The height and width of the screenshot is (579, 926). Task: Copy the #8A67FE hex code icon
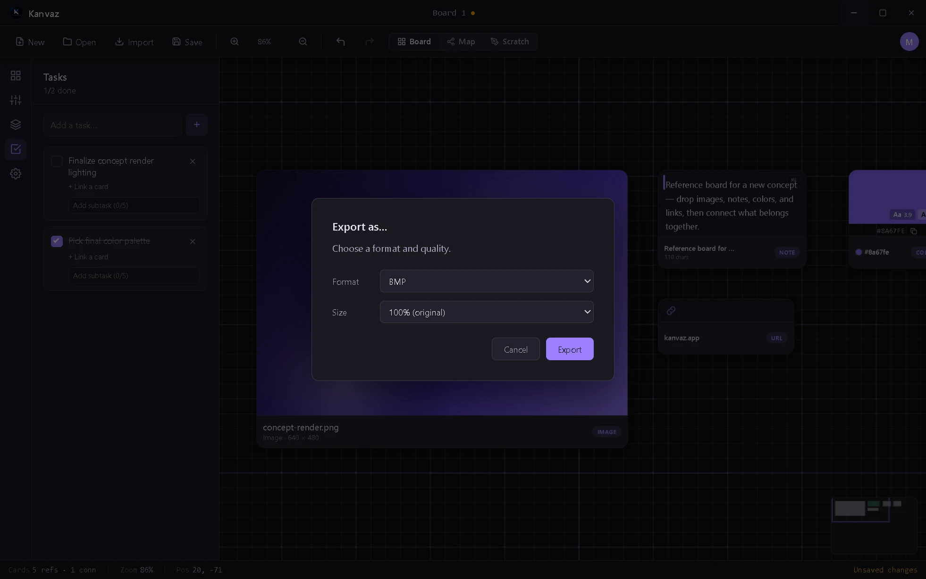[x=914, y=231]
